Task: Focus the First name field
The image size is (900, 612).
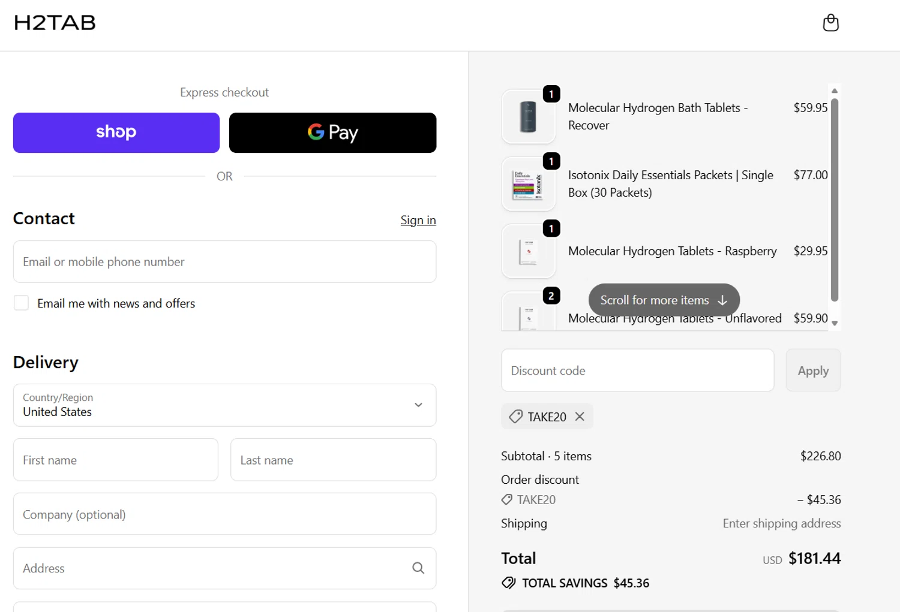Action: [x=116, y=460]
